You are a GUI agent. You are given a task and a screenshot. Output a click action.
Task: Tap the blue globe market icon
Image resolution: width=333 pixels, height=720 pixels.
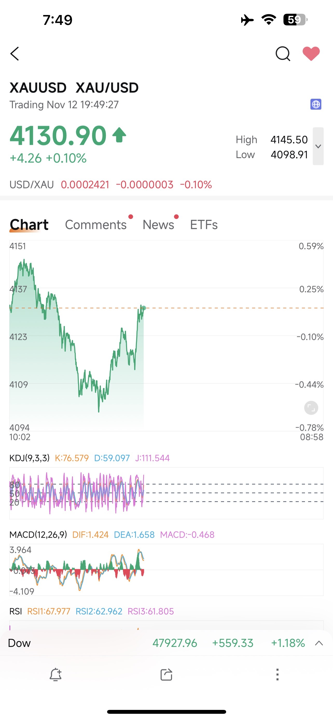pyautogui.click(x=316, y=104)
